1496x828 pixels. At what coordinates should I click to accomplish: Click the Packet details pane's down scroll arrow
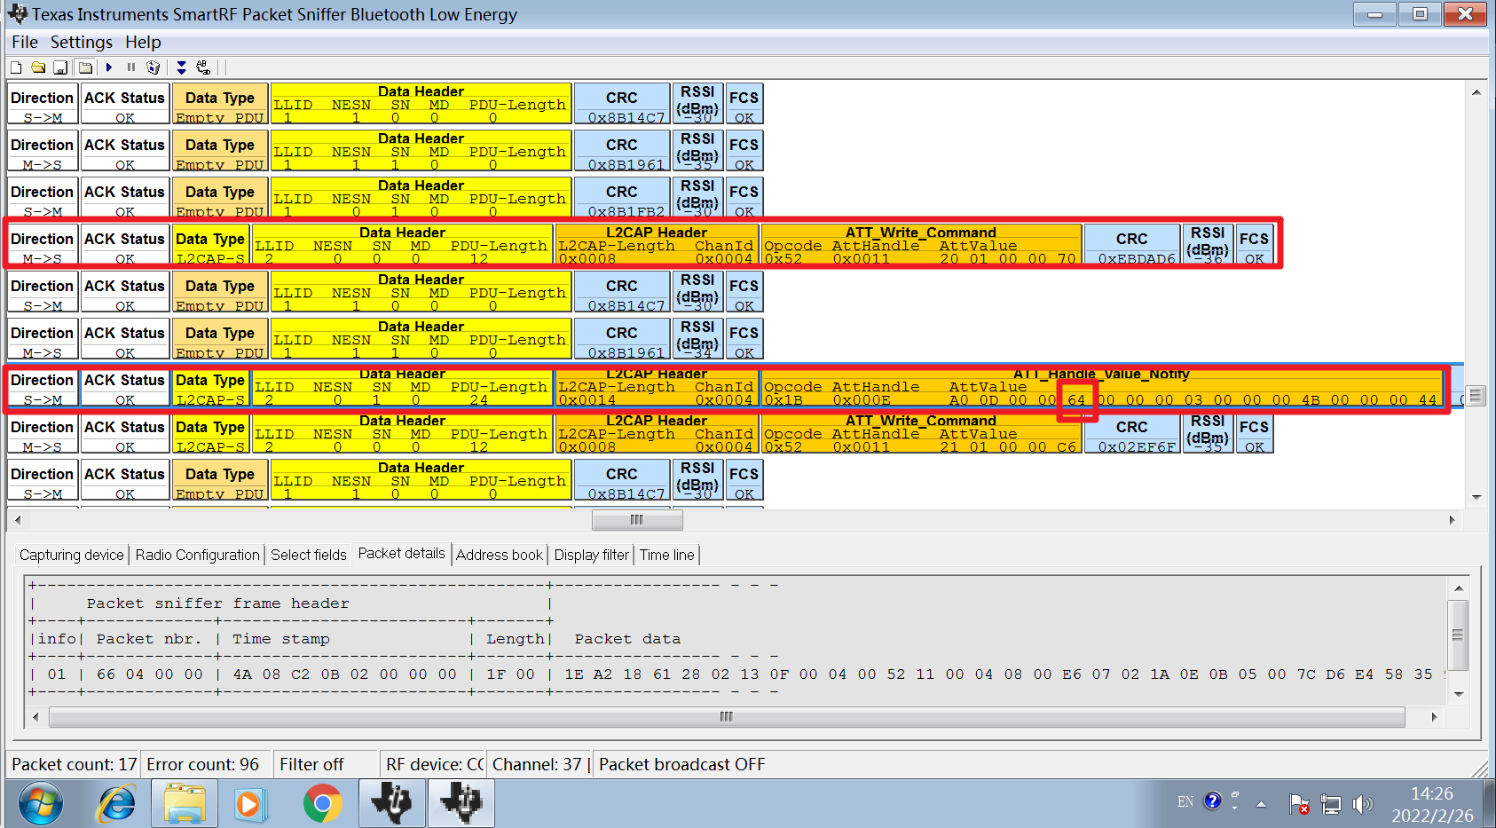point(1458,694)
